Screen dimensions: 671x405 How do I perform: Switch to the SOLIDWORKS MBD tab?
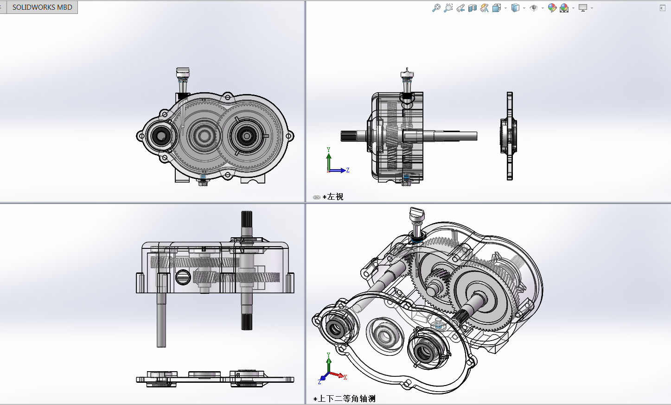pos(42,7)
